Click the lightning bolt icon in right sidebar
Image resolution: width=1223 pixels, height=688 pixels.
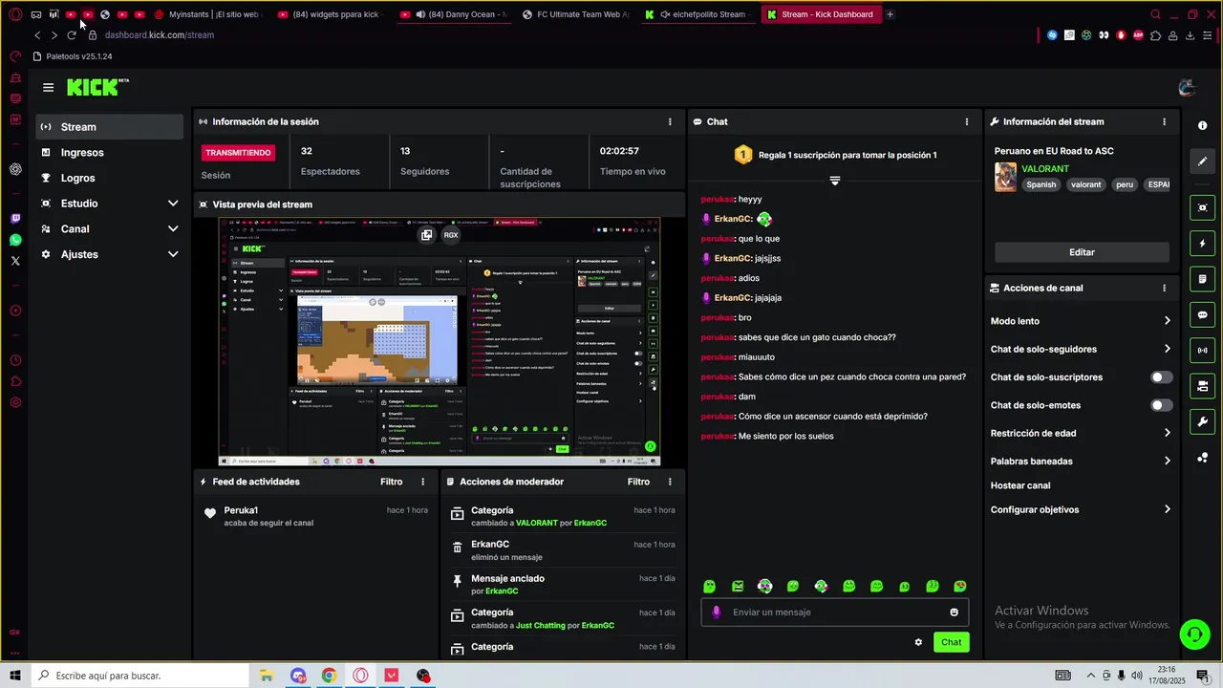[1202, 244]
